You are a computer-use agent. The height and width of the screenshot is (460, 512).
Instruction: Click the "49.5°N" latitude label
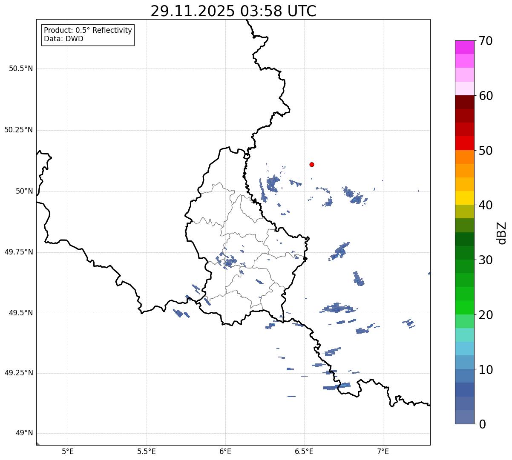coord(21,313)
